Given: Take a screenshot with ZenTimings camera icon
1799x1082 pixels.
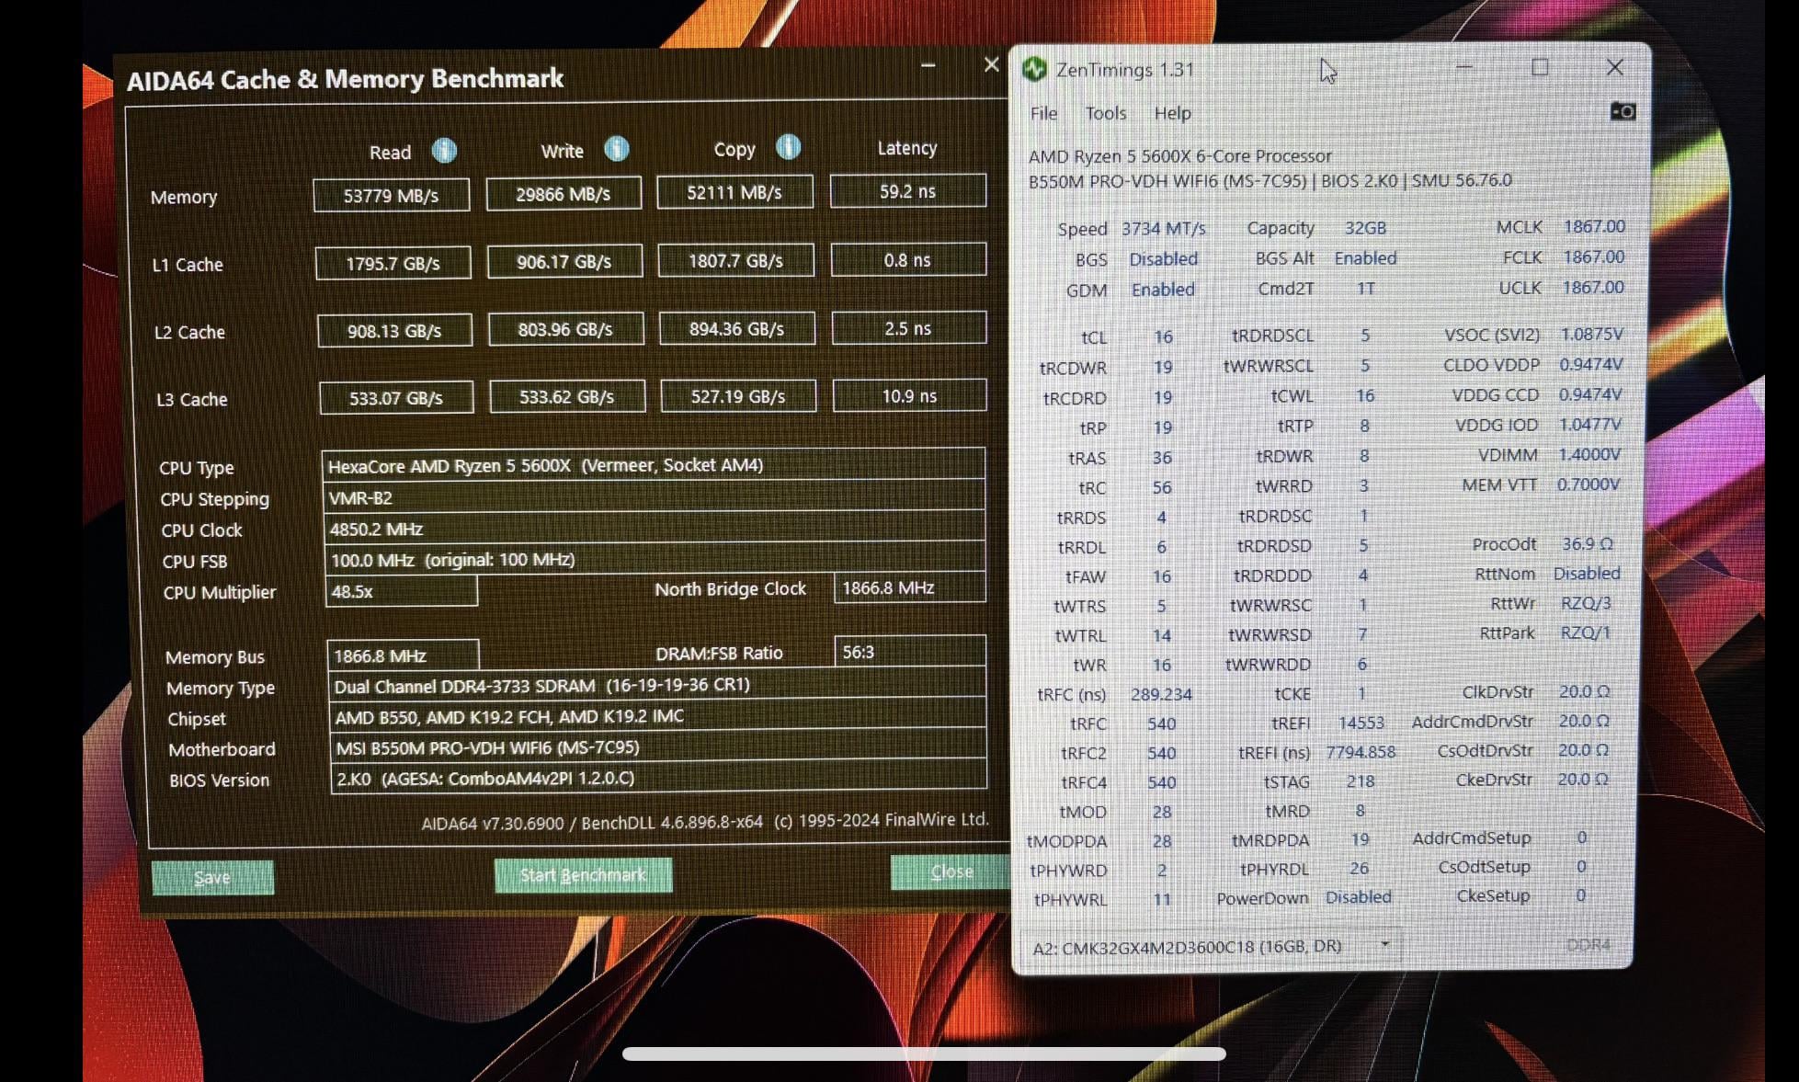Looking at the screenshot, I should coord(1623,111).
